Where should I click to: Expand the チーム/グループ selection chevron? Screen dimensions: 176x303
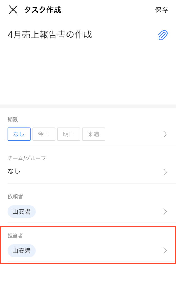pos(165,172)
